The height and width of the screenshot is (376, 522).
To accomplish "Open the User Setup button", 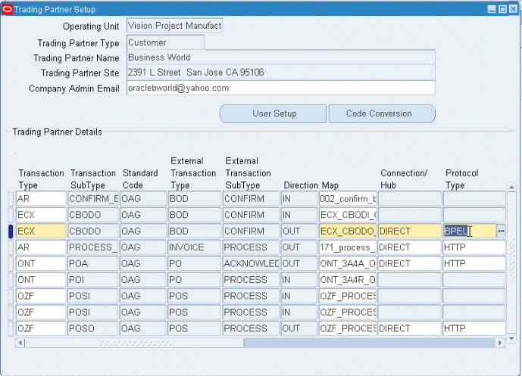I will pos(273,113).
